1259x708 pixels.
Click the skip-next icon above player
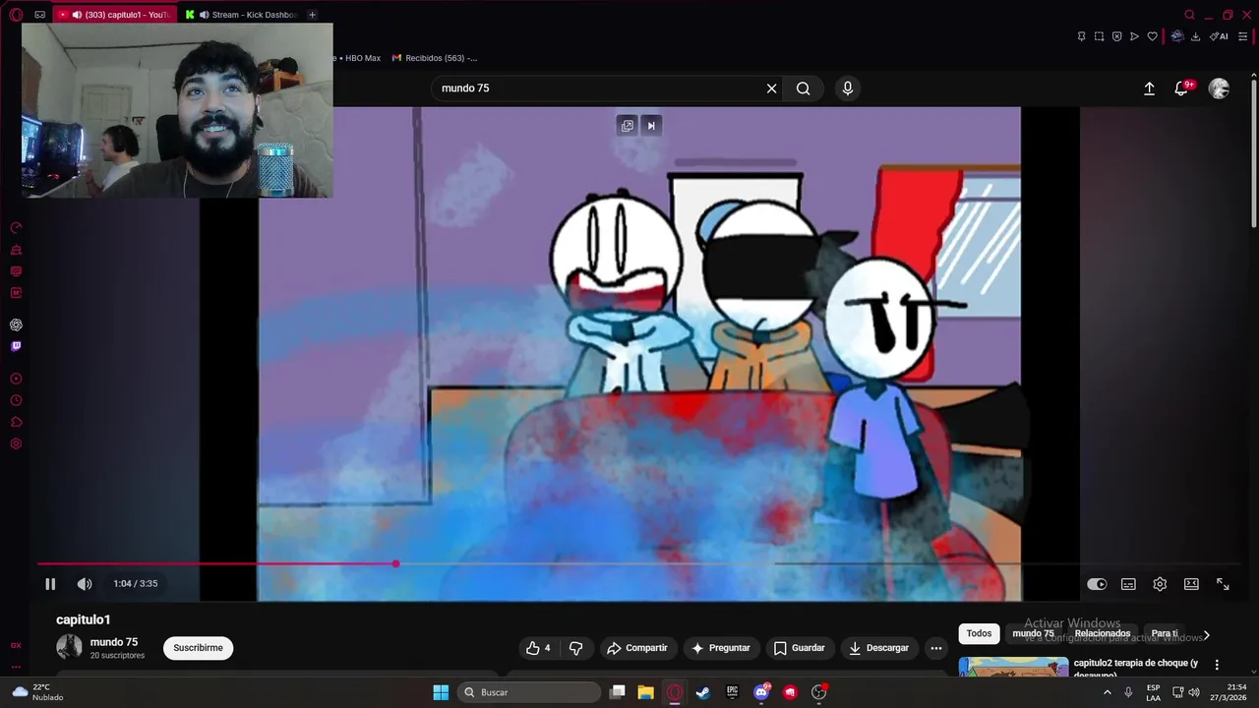tap(650, 126)
